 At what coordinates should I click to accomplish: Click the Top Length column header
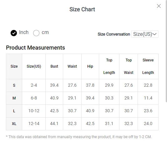tap(109, 66)
